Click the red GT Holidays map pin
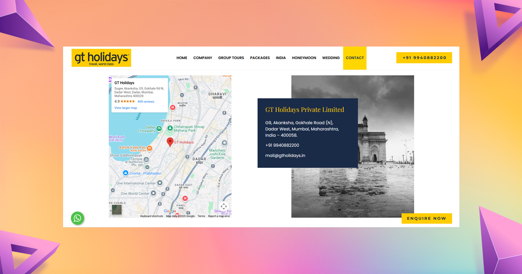 point(170,142)
